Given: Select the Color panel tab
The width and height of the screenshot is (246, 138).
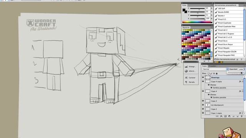Looking at the screenshot, I should click(184, 5).
